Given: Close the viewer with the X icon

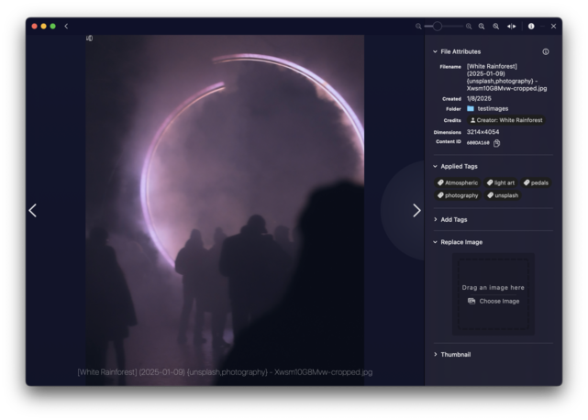Looking at the screenshot, I should [553, 27].
